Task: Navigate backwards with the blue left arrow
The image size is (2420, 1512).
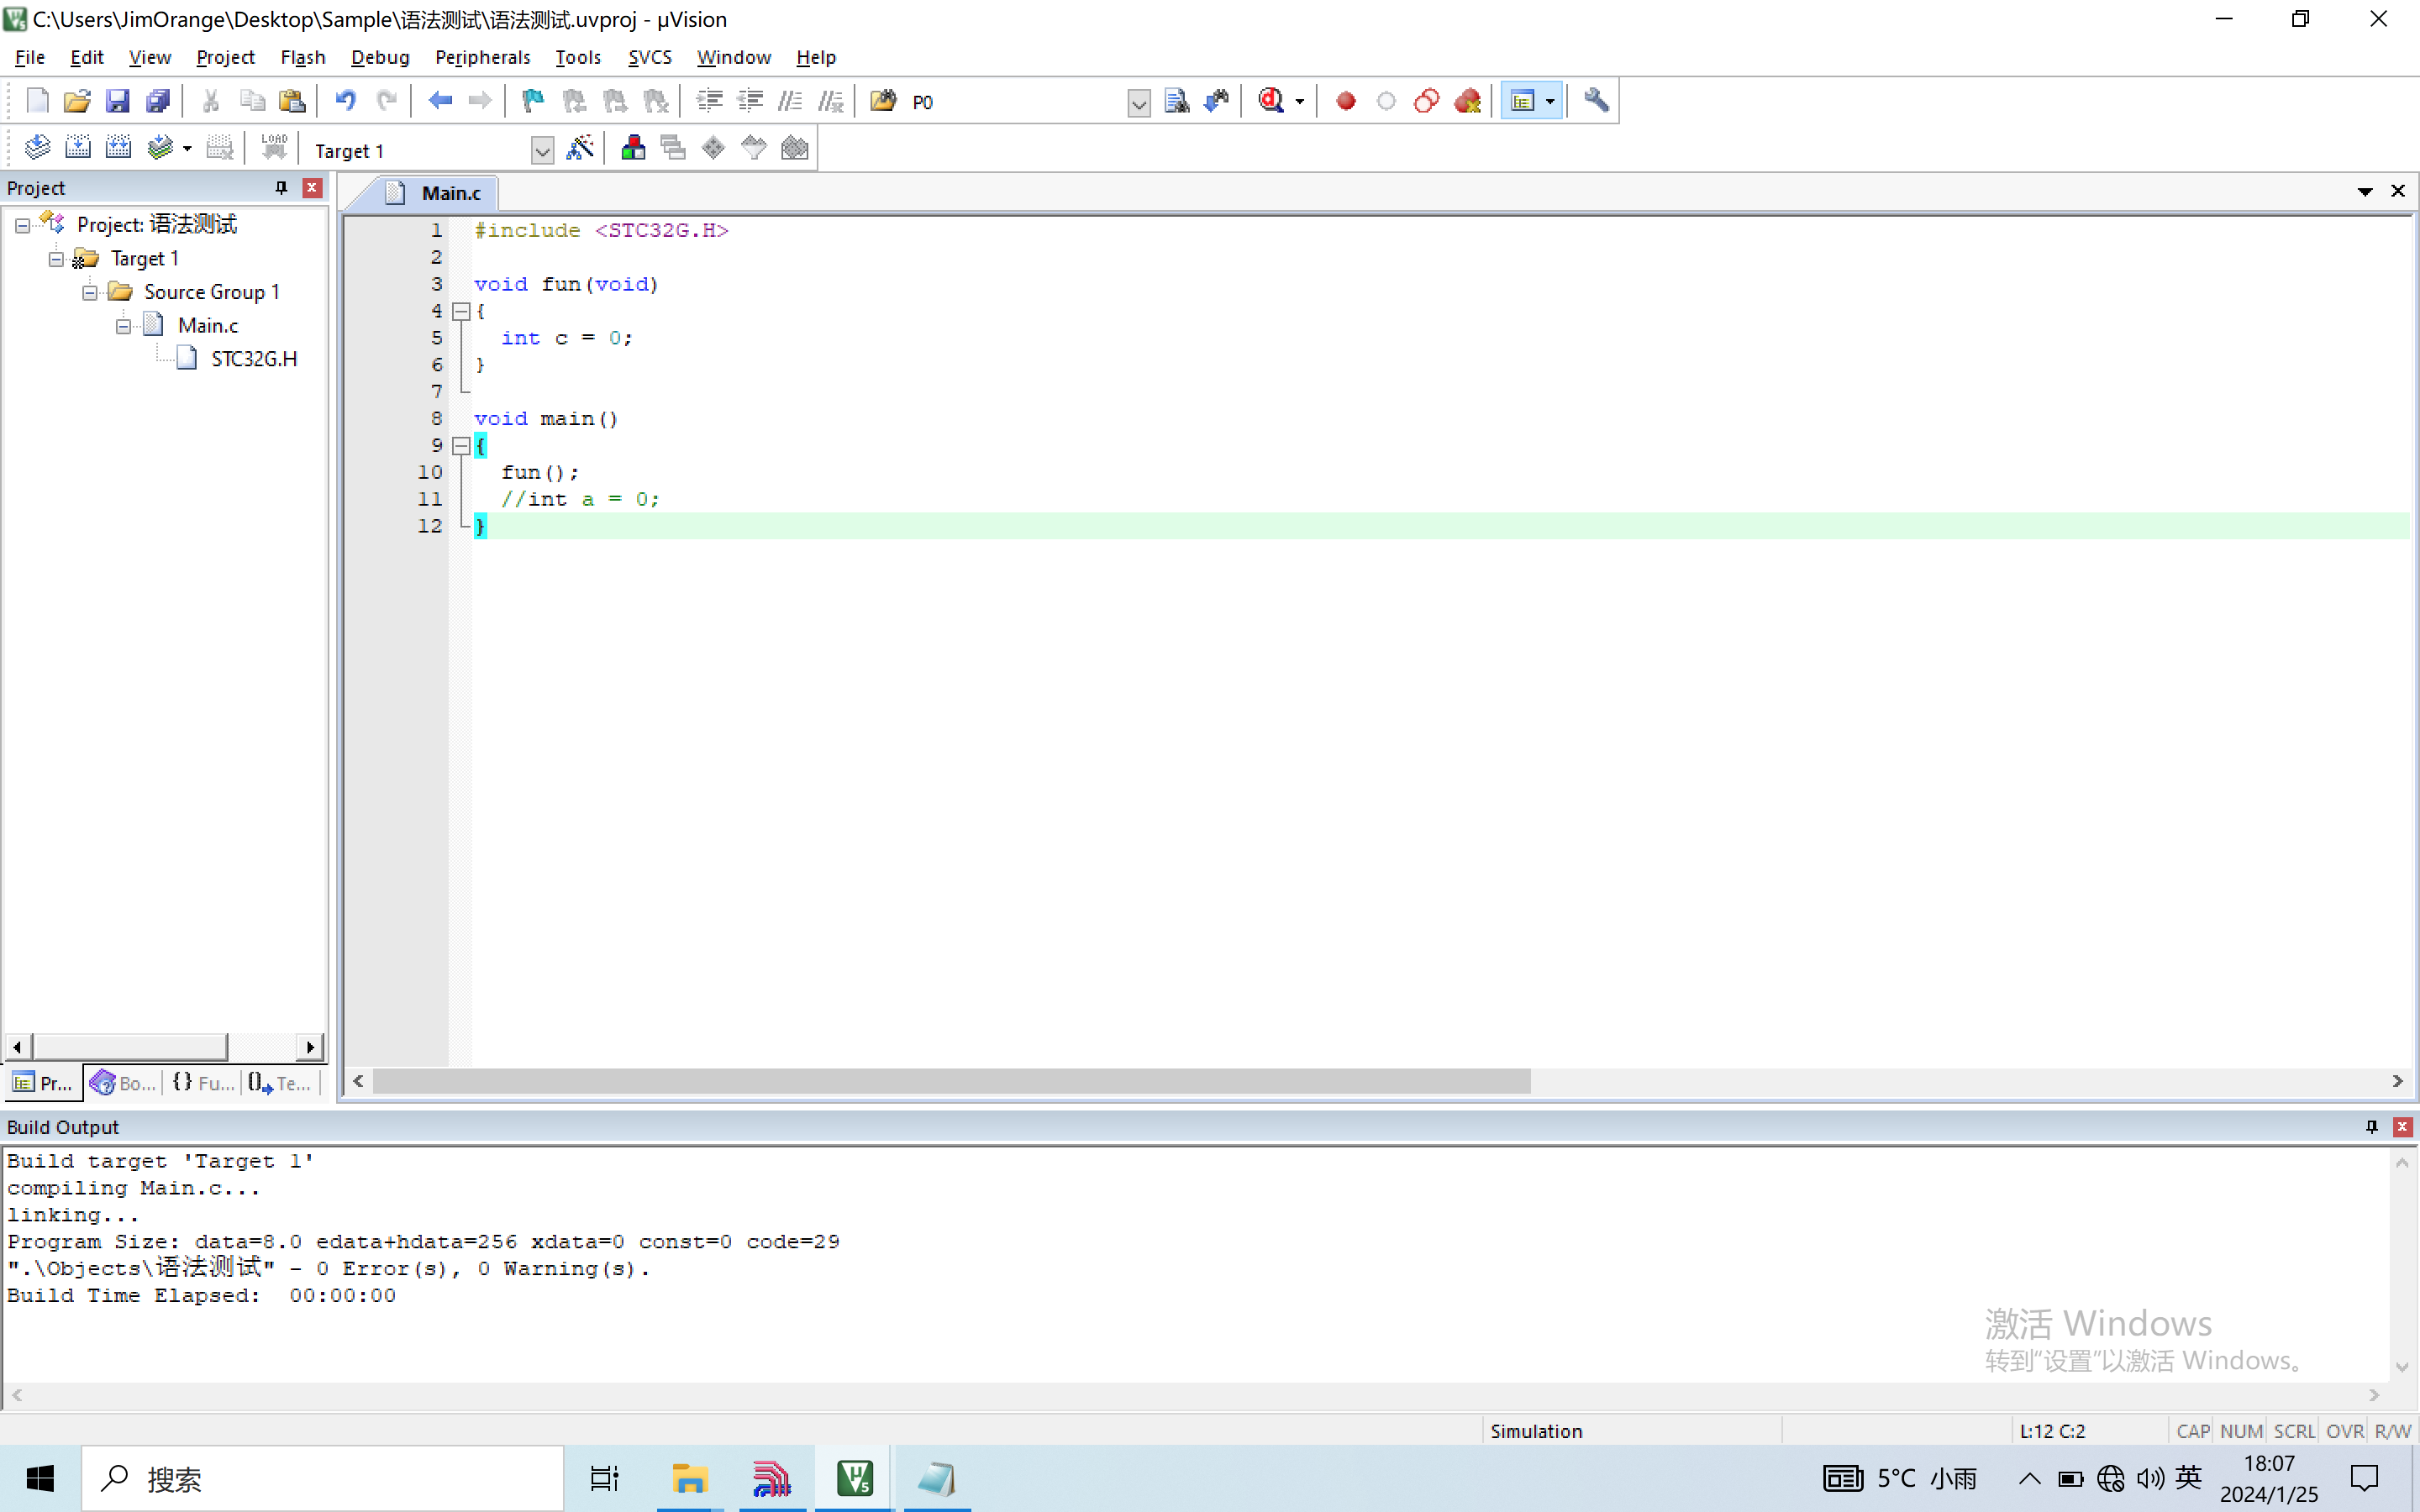Action: 440,101
